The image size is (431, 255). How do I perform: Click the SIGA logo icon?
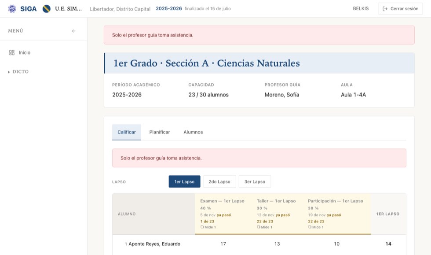(12, 9)
